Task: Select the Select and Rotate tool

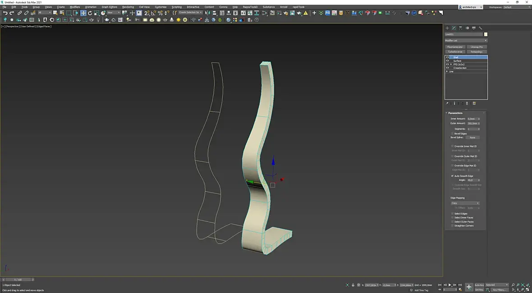Action: [90, 13]
